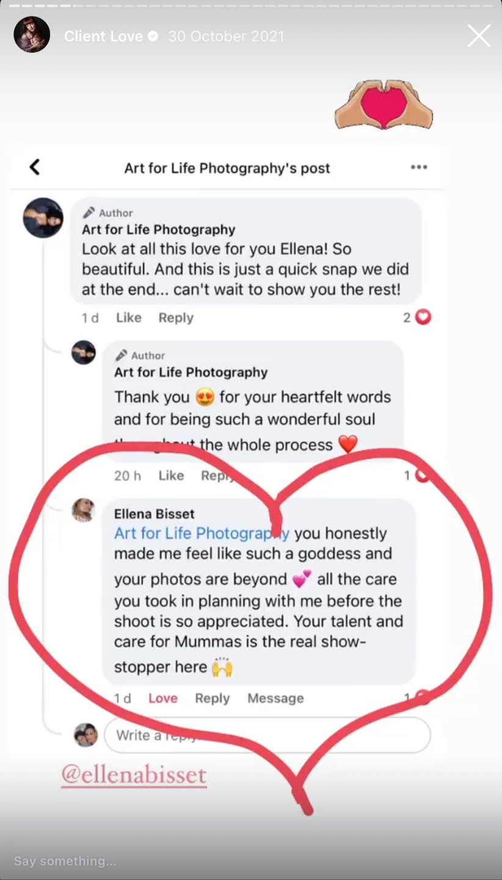Tap the heart hands sticker
502x880 pixels.
coord(384,105)
